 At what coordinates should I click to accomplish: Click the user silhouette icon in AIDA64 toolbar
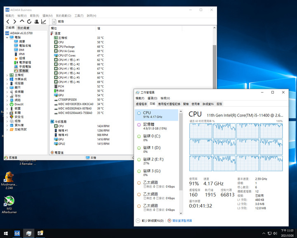tap(36, 21)
